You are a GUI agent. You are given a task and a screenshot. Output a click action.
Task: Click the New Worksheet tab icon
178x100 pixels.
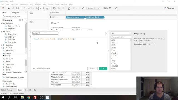26,90
